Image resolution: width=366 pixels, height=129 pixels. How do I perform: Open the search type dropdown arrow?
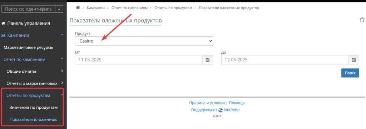[59, 9]
